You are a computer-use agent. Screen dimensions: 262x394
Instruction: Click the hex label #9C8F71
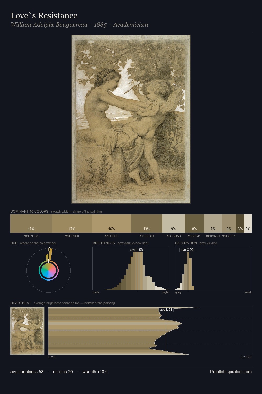tap(229, 236)
